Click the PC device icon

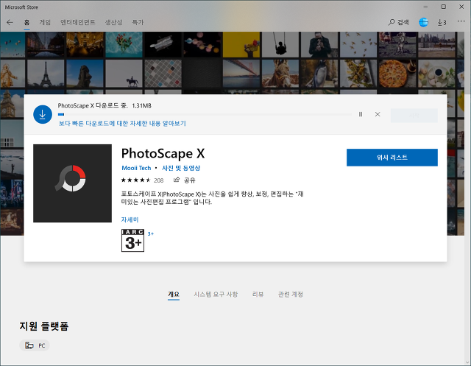click(x=29, y=345)
